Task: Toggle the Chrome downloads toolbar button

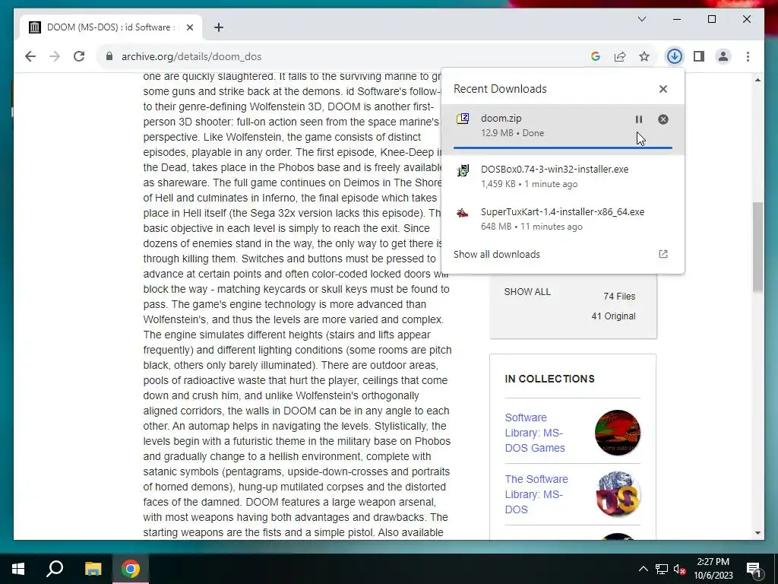Action: click(675, 56)
